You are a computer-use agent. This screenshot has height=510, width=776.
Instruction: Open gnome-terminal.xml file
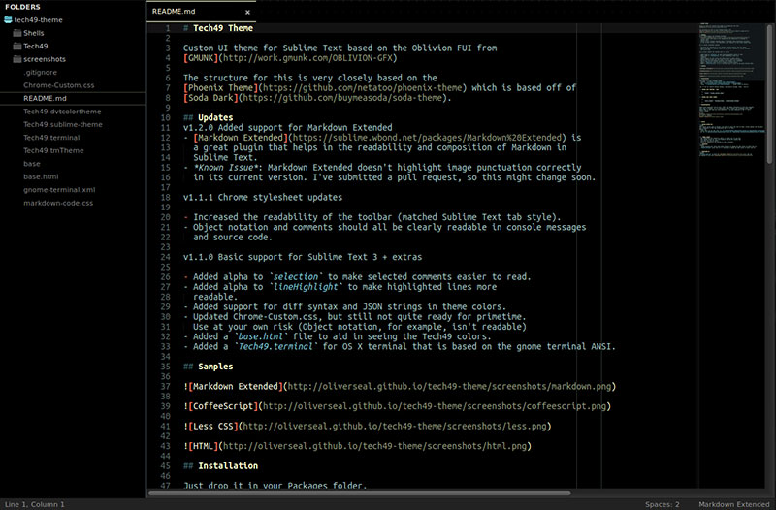click(59, 189)
